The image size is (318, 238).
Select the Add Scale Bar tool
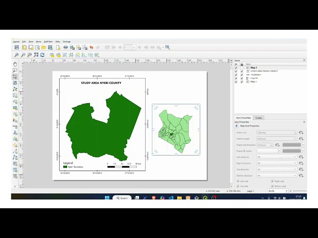[x=15, y=126]
